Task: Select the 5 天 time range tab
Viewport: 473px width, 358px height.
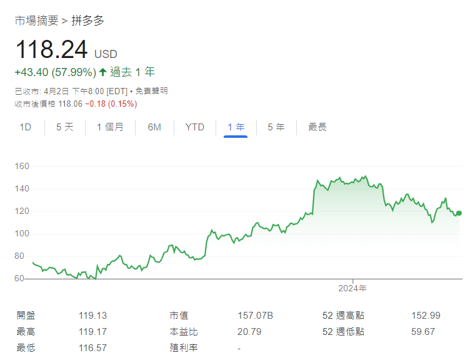Action: pyautogui.click(x=65, y=127)
